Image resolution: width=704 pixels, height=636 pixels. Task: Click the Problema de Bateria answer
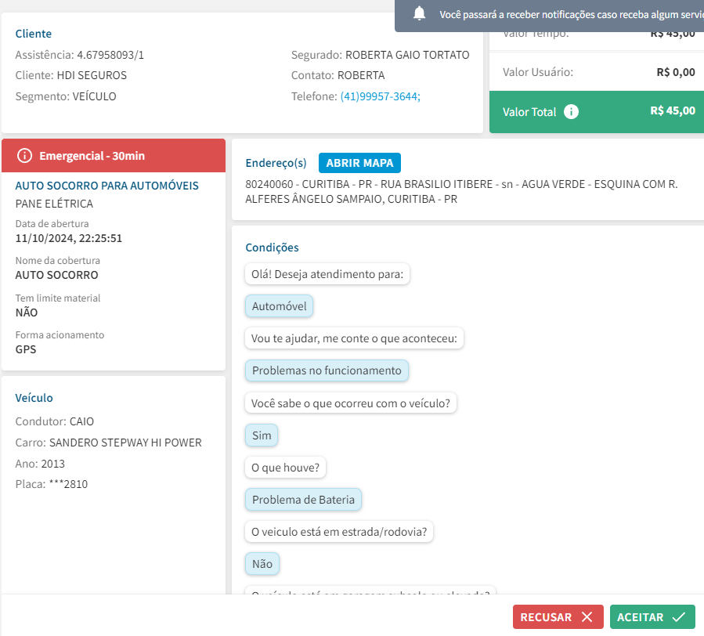coord(303,499)
